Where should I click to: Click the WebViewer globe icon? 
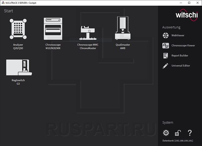[x=166, y=35]
